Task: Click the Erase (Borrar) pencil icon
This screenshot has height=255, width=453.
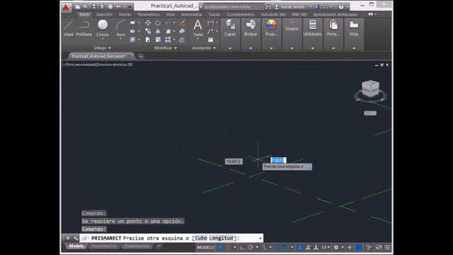Action: coord(182,23)
